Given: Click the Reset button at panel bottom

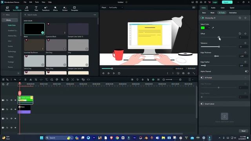Looking at the screenshot, I should [243, 131].
